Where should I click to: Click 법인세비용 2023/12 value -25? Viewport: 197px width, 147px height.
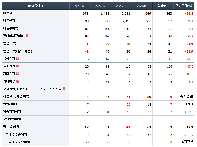pyautogui.click(x=128, y=105)
